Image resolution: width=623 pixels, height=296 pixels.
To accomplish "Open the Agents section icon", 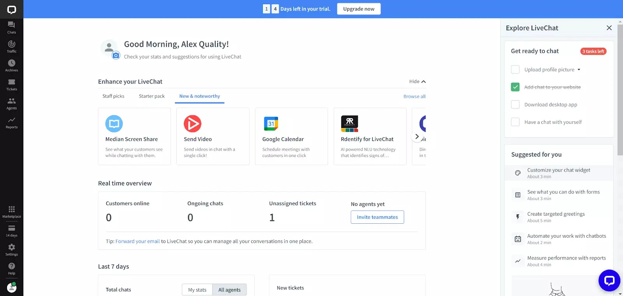I will (12, 101).
